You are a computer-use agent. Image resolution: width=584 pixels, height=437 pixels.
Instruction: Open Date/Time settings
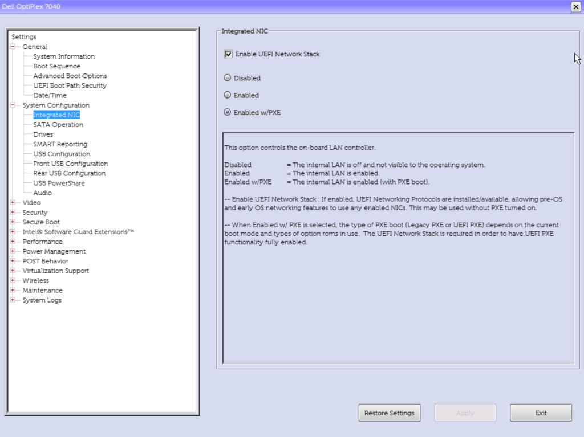pyautogui.click(x=50, y=95)
